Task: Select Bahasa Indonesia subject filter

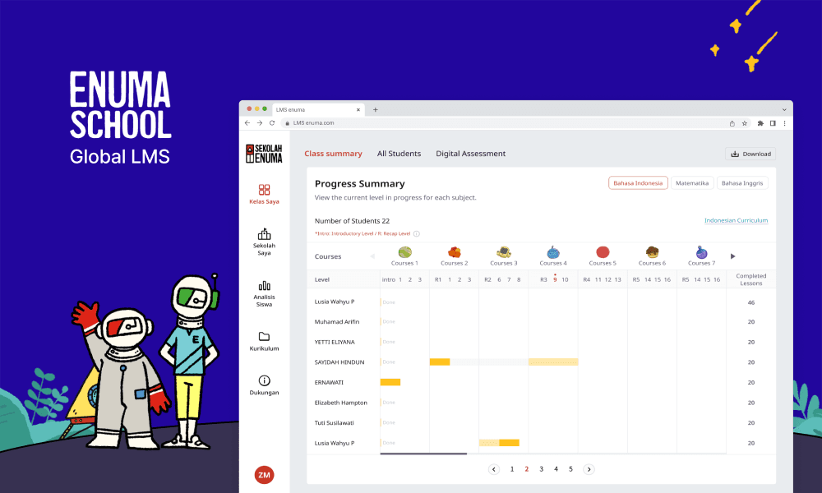Action: 638,183
